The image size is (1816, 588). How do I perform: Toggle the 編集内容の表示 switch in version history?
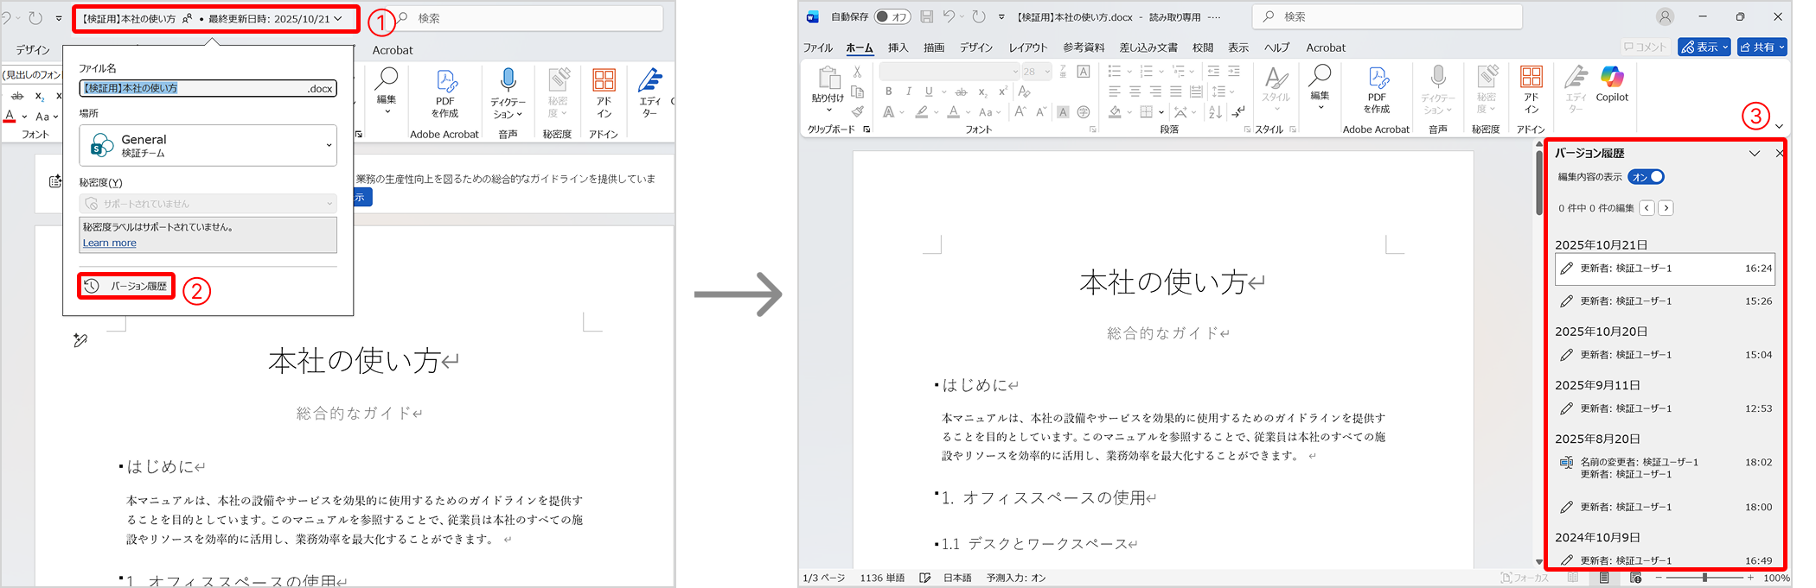pos(1646,177)
